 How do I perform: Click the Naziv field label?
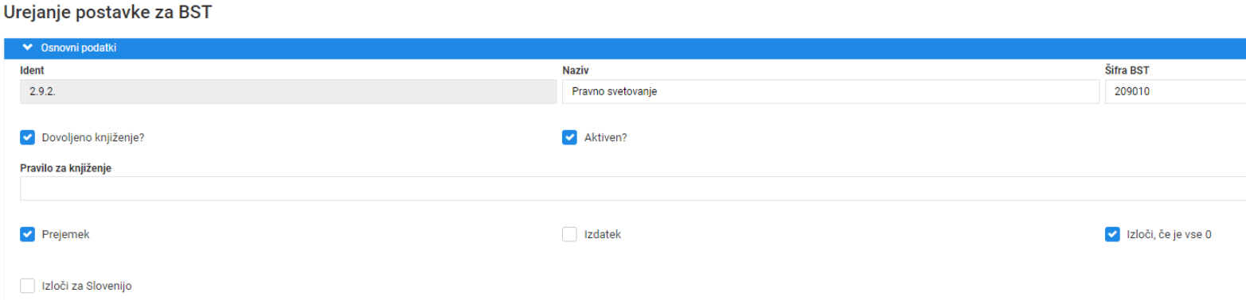[576, 71]
